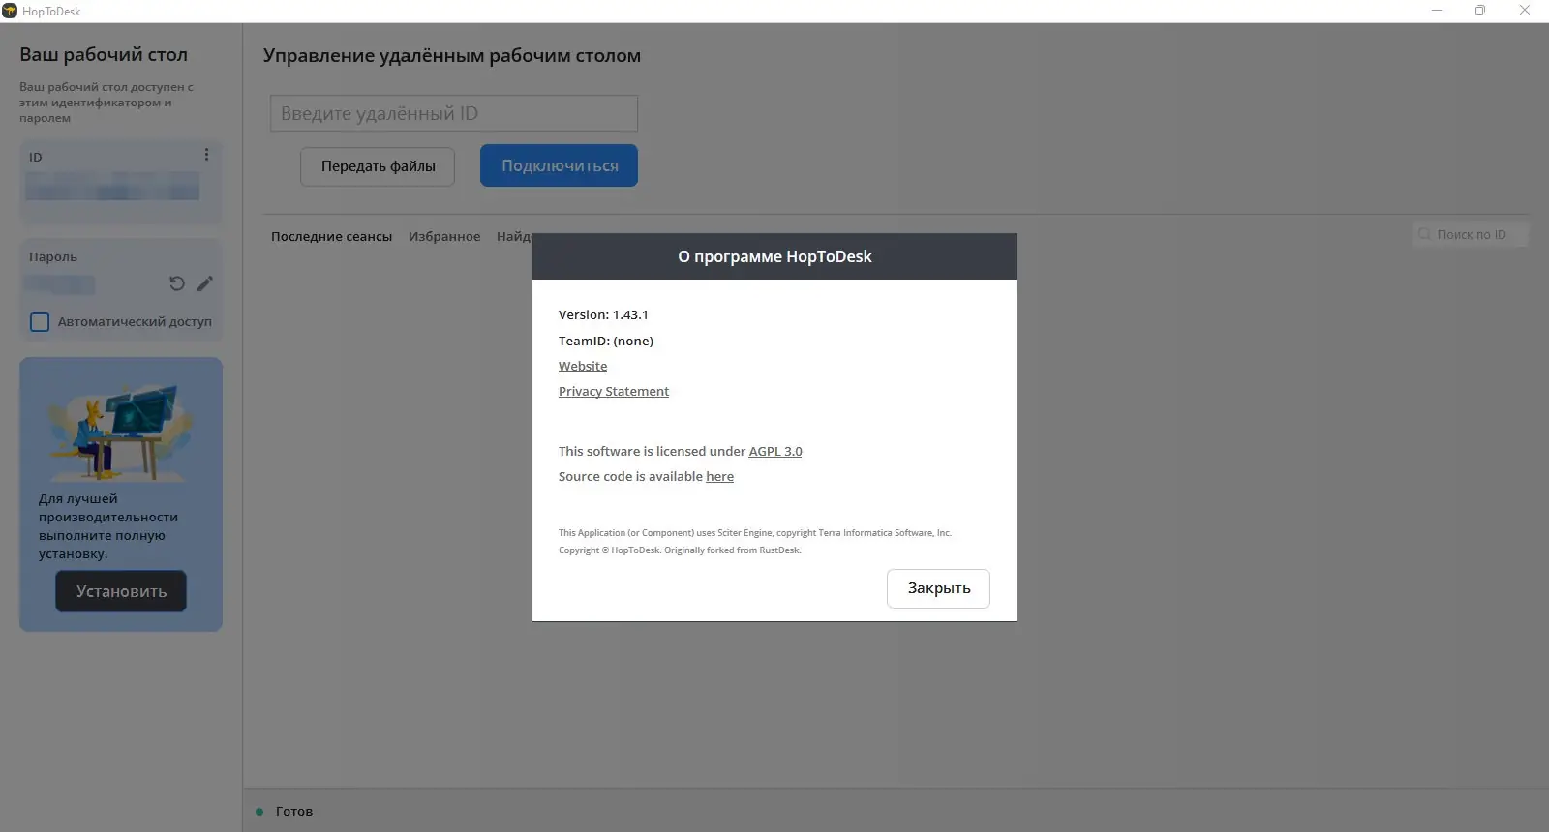Switch to the Избранное tab
Screen dimensions: 1549x832
click(x=444, y=236)
